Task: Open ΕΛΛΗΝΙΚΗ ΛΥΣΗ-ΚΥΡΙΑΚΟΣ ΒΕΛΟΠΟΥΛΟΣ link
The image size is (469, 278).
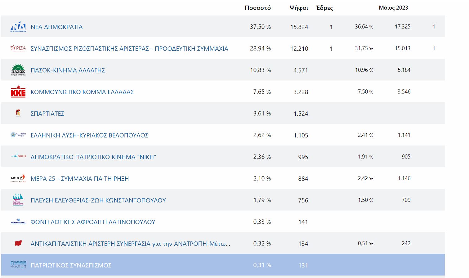Action: coord(89,135)
